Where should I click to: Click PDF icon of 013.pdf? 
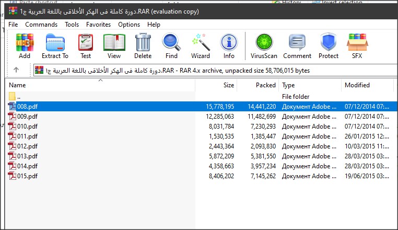coord(12,156)
